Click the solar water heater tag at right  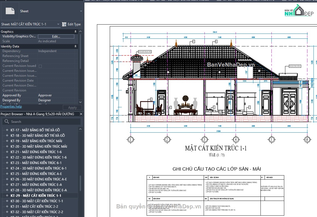(295, 66)
